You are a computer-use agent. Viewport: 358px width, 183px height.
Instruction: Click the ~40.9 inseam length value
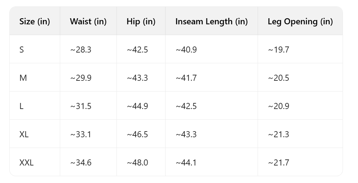pos(186,50)
